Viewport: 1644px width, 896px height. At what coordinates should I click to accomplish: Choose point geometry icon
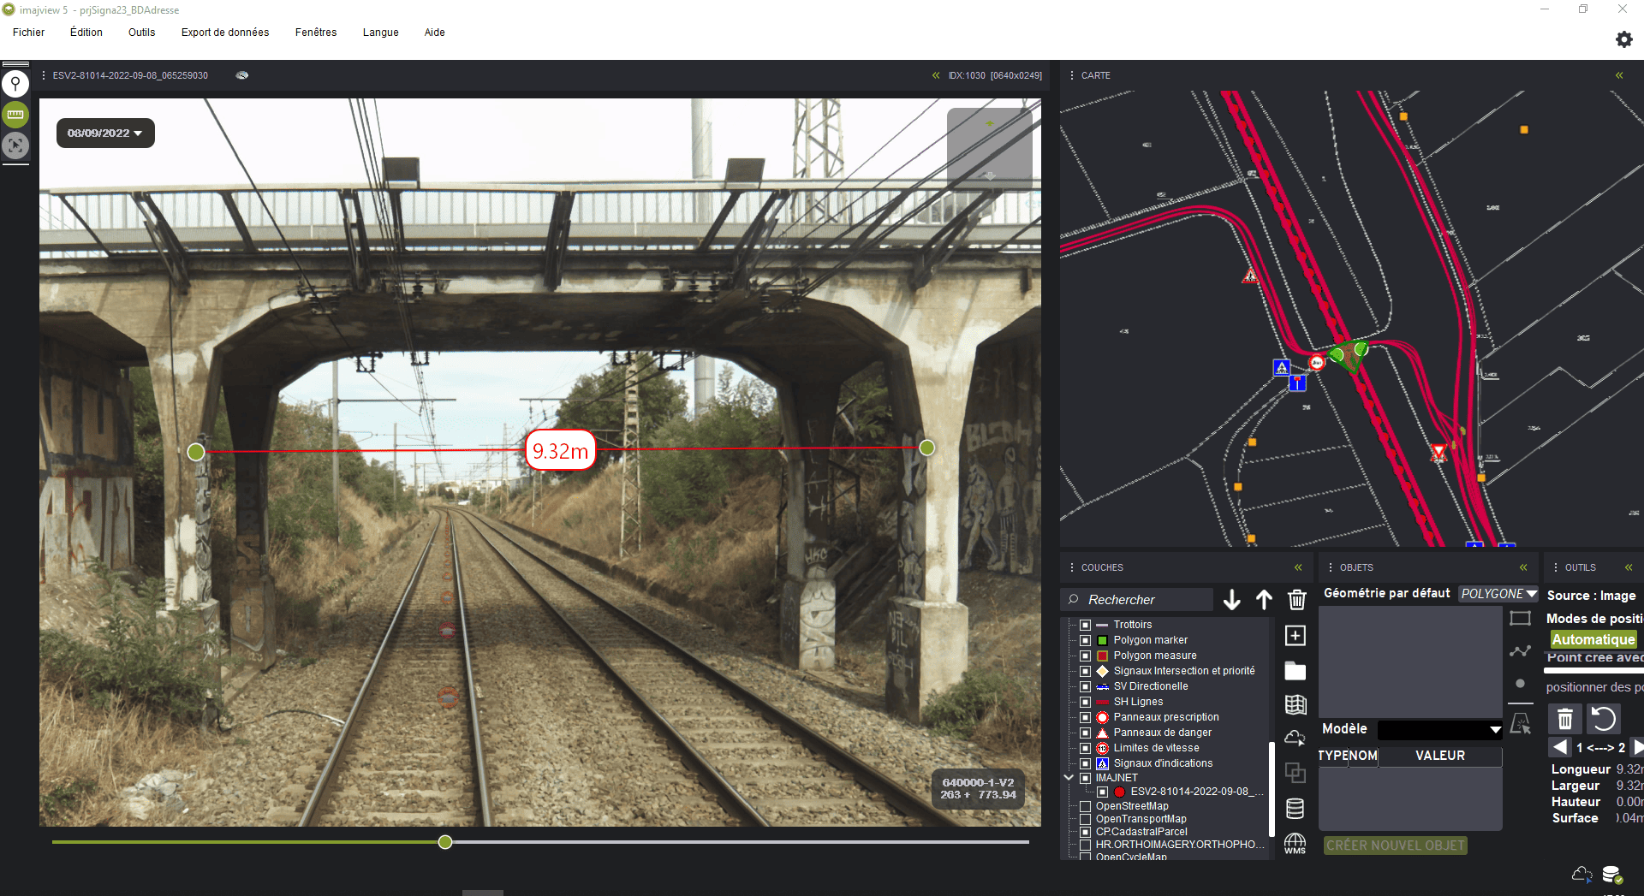tap(1521, 684)
